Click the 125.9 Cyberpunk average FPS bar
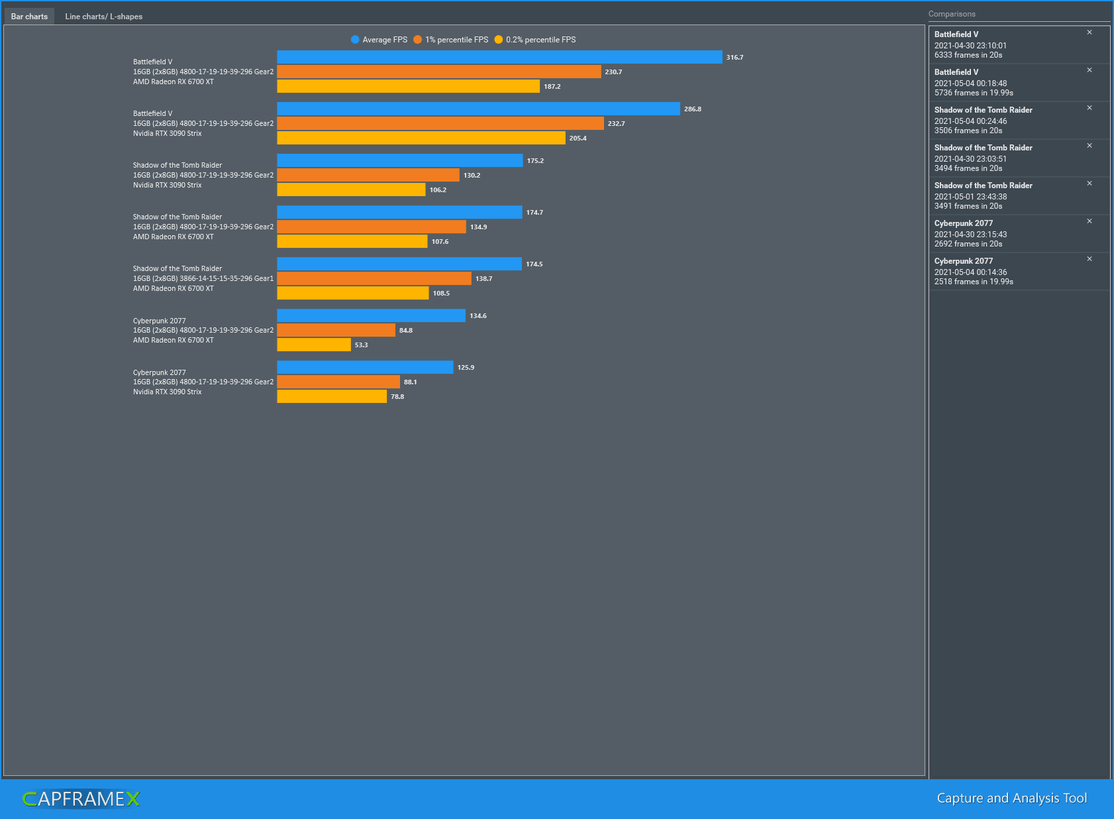This screenshot has width=1114, height=819. pyautogui.click(x=365, y=367)
